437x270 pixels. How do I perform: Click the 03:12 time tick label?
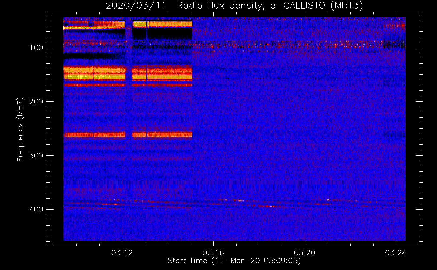click(x=122, y=253)
